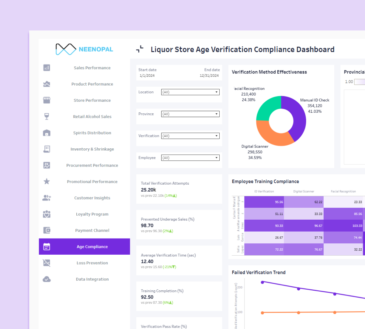Click the Inventory & Shrinkage icon
Image resolution: width=365 pixels, height=329 pixels.
tap(47, 149)
